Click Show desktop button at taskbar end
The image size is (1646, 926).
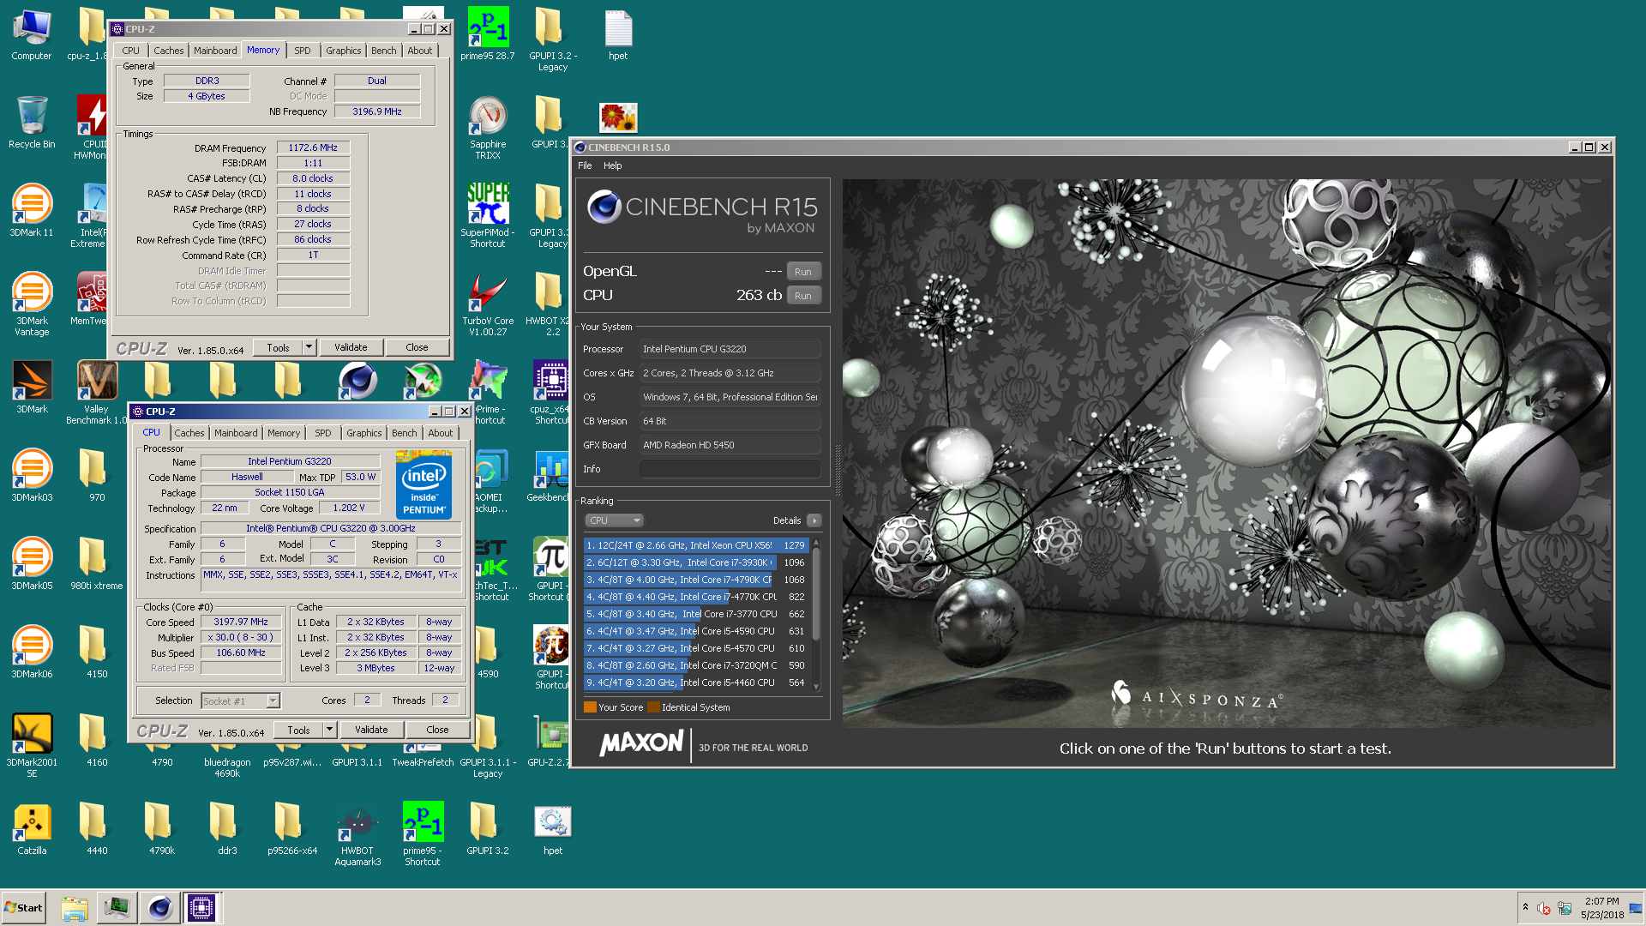1636,908
